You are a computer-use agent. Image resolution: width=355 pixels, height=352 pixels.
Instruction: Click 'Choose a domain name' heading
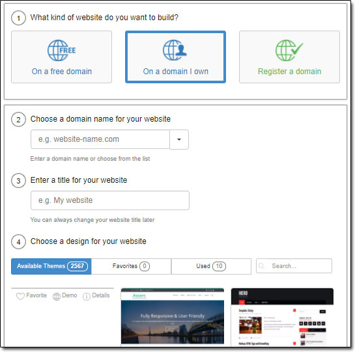coord(100,119)
